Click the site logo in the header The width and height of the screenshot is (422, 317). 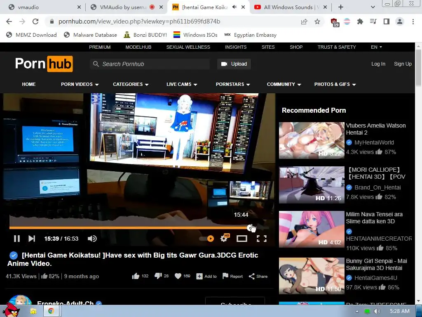44,64
